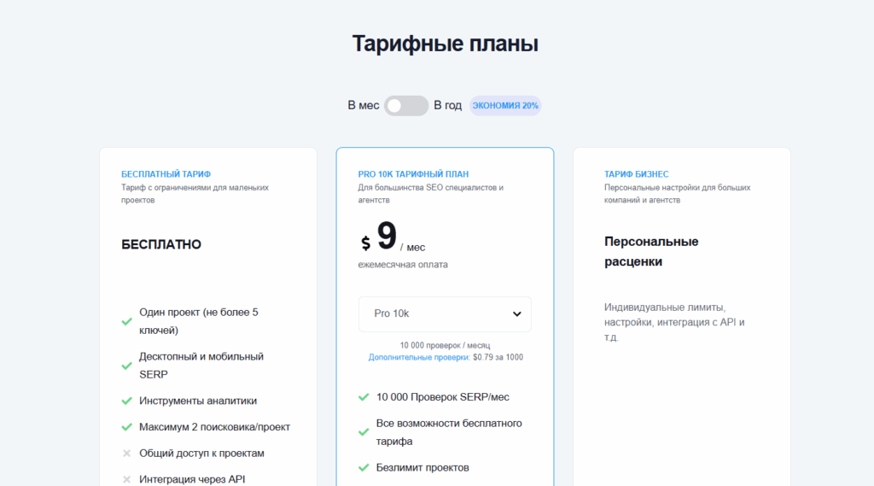The height and width of the screenshot is (486, 874).
Task: Click checkmark beside 'Безлимит проектов'
Action: (364, 467)
